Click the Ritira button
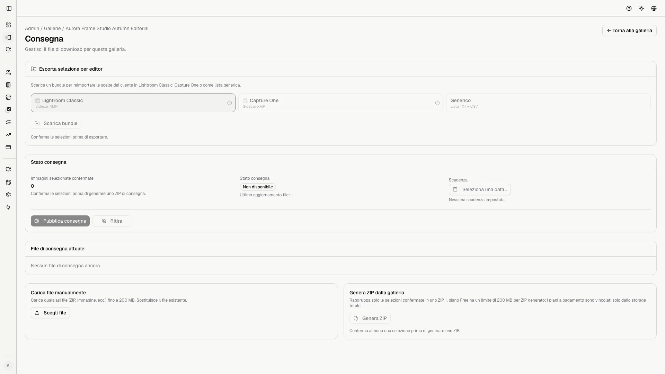 tap(112, 221)
